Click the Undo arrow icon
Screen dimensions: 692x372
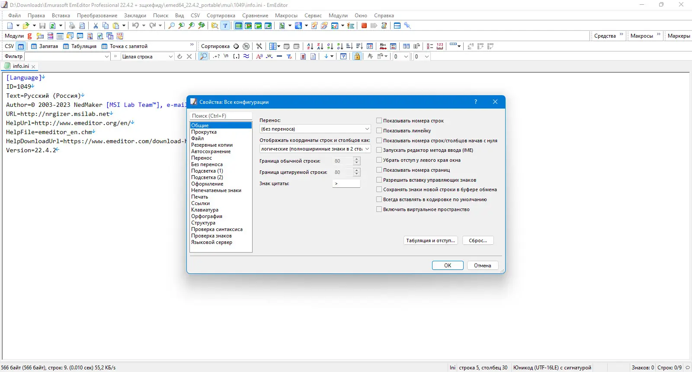pyautogui.click(x=135, y=26)
